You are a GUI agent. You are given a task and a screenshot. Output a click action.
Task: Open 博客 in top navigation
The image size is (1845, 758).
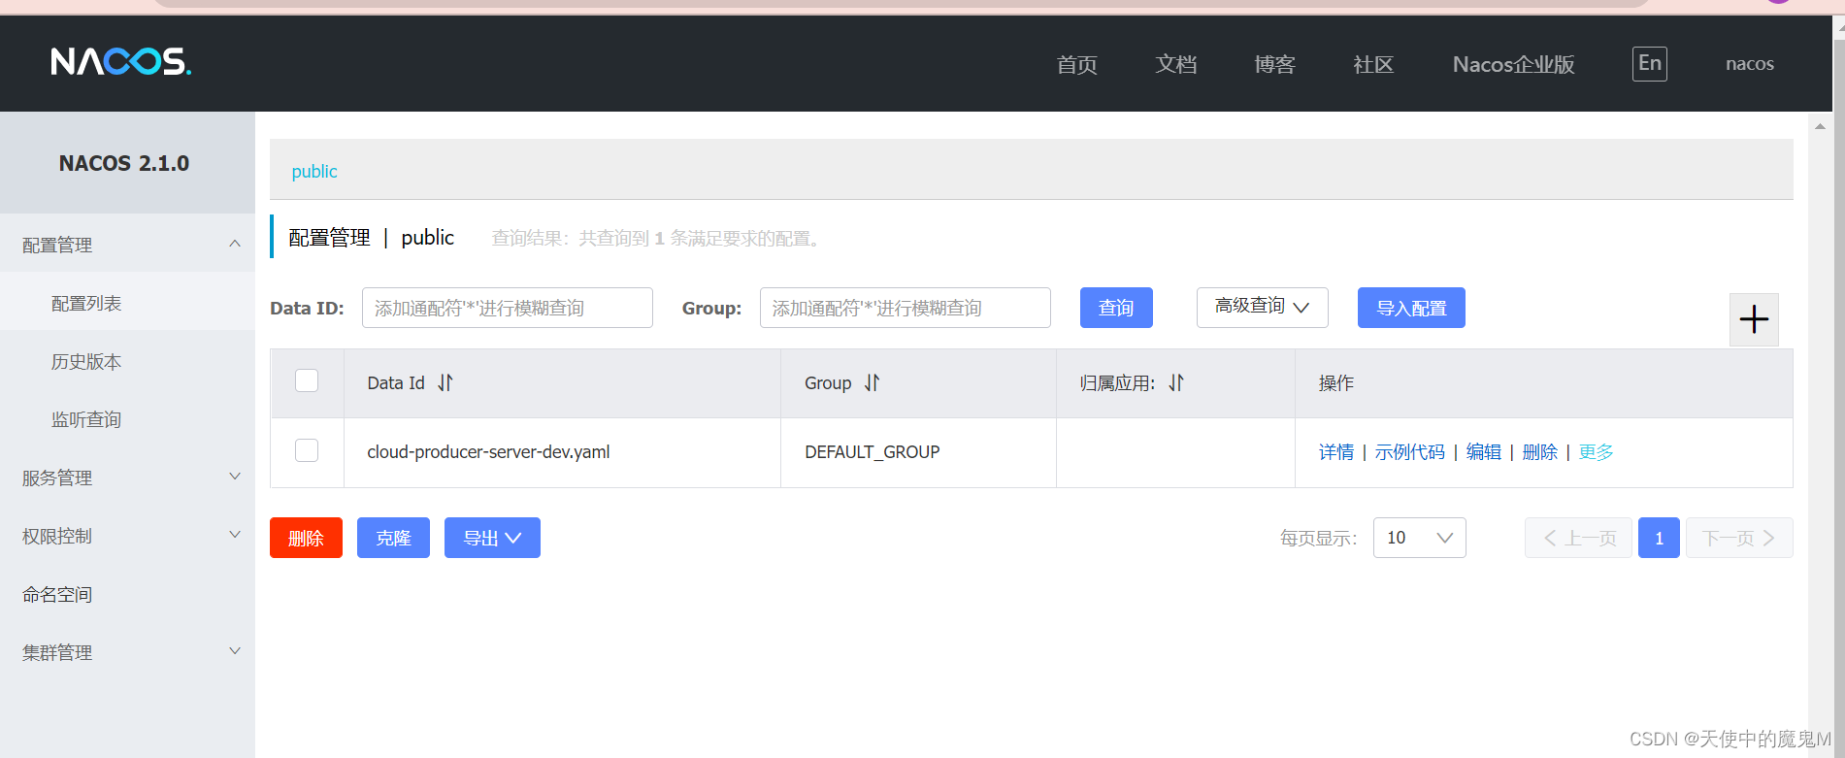1274,64
